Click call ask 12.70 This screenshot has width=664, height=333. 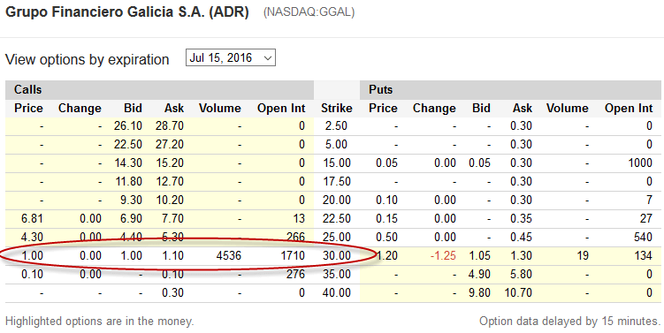(170, 182)
